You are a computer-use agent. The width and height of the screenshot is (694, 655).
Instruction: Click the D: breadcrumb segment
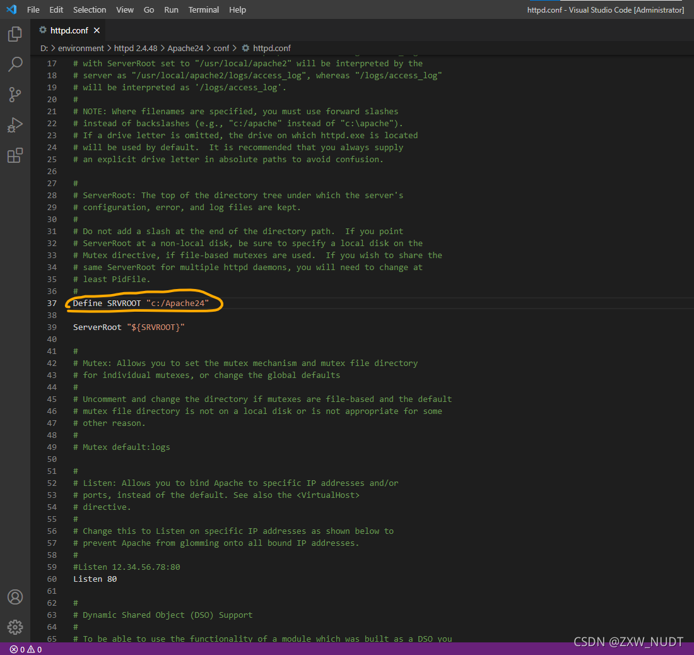(x=44, y=48)
